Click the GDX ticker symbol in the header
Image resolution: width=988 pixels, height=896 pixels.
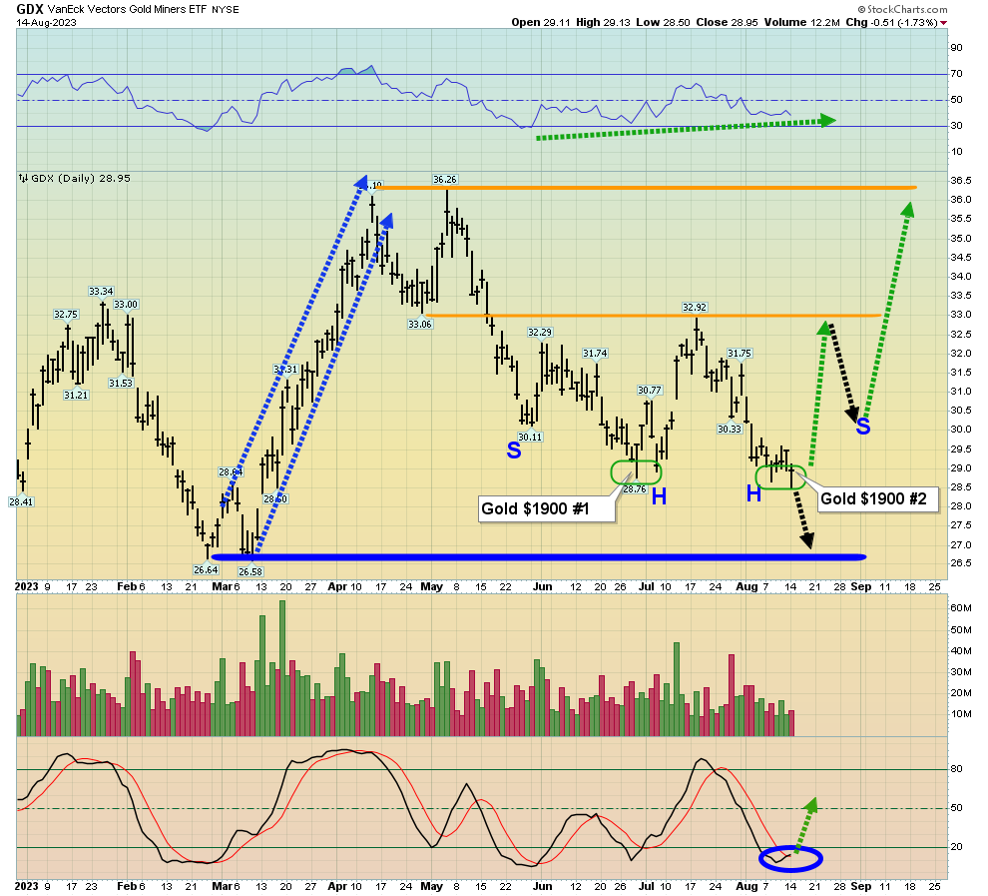(x=30, y=9)
